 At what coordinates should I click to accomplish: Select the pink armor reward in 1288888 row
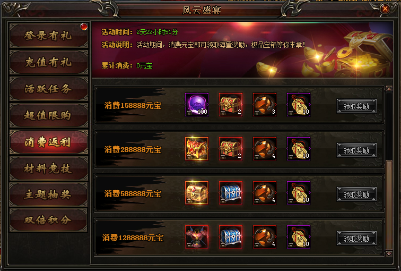[x=197, y=237]
